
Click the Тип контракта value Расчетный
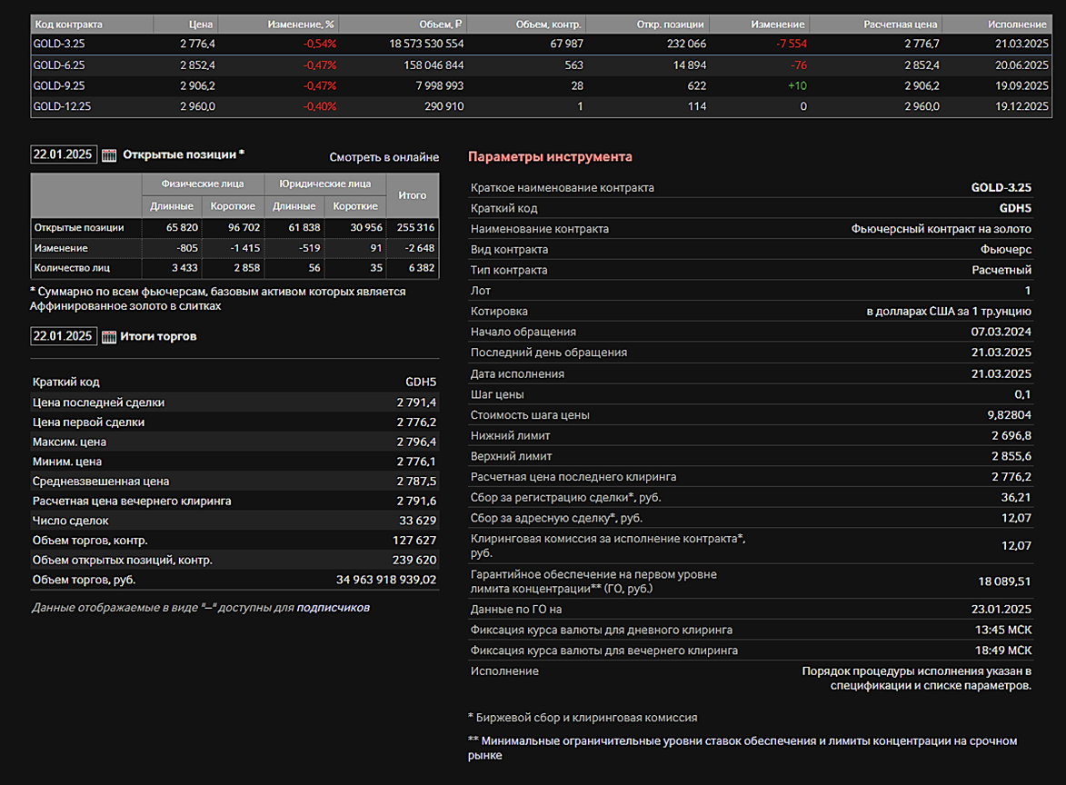pyautogui.click(x=1001, y=270)
